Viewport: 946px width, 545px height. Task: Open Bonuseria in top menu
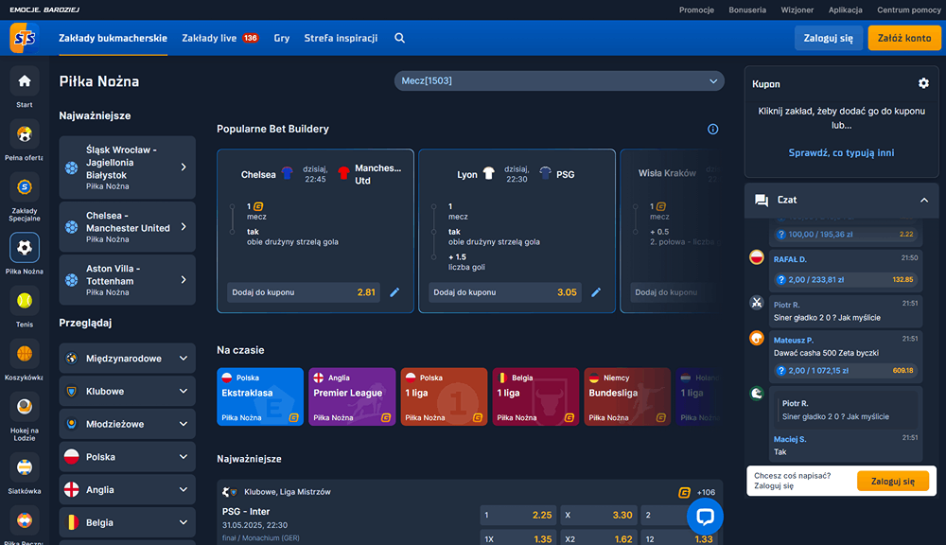tap(747, 9)
